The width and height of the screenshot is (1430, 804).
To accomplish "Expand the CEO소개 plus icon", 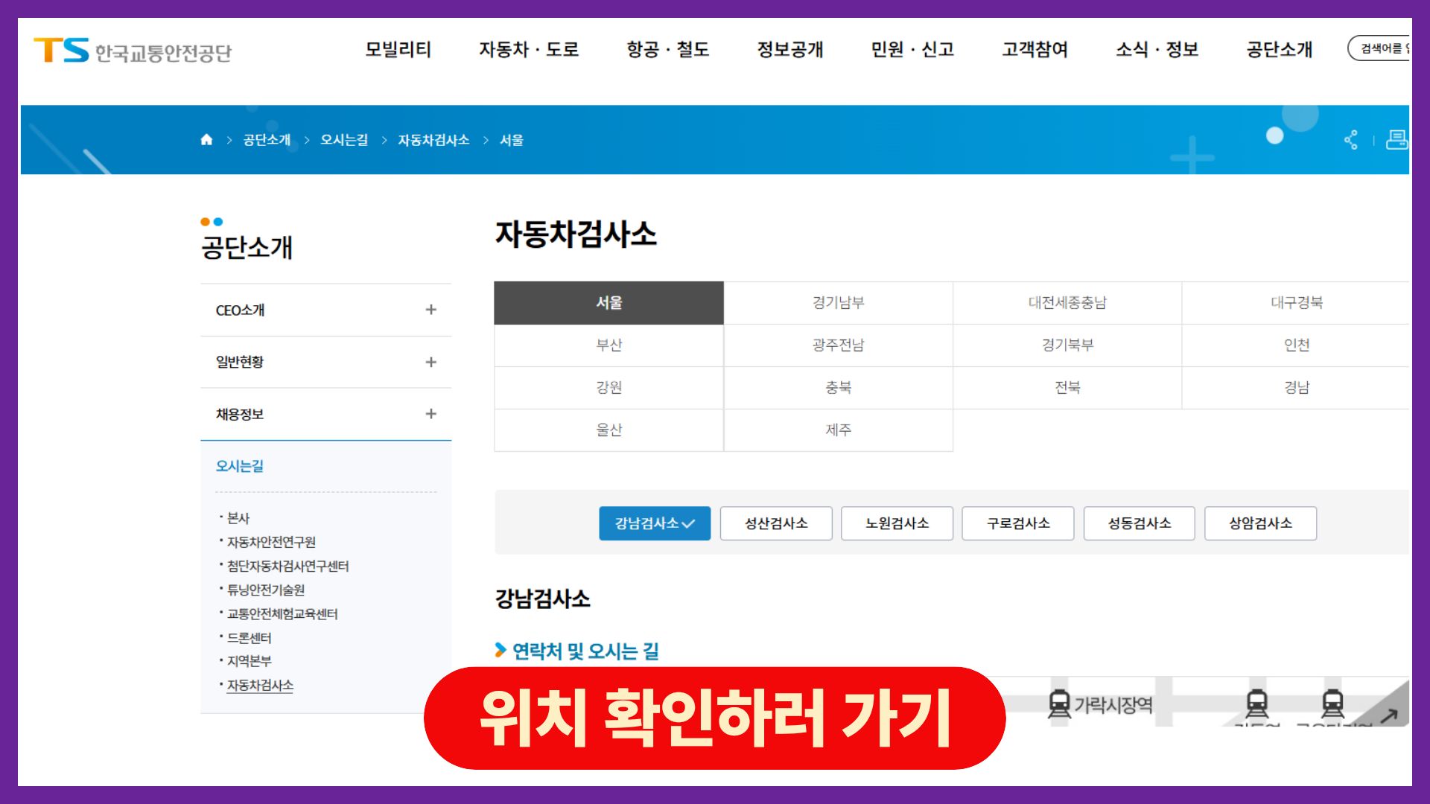I will tap(430, 310).
